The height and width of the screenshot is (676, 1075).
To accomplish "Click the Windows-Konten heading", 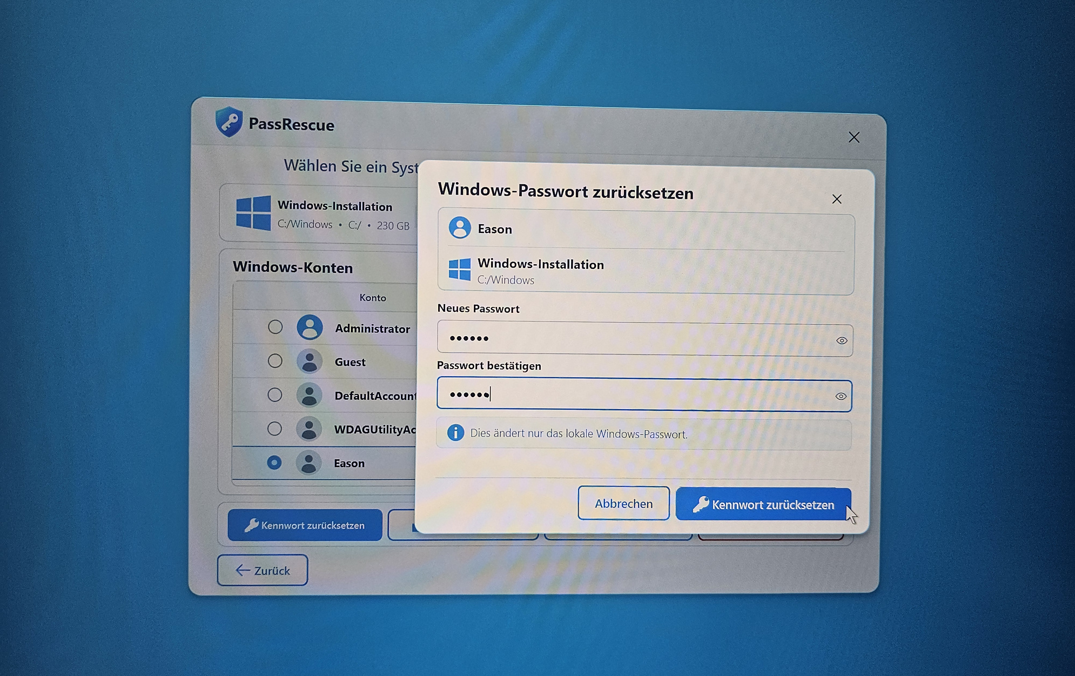I will 293,267.
